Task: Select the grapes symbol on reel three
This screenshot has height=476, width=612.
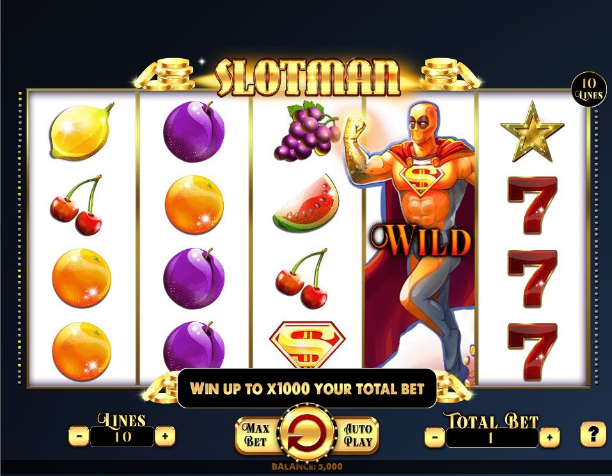Action: tap(307, 130)
